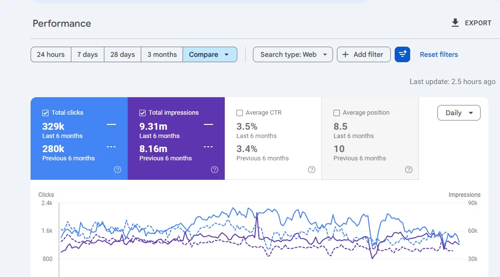
Task: Click the Impressions axis label
Action: coord(464,195)
